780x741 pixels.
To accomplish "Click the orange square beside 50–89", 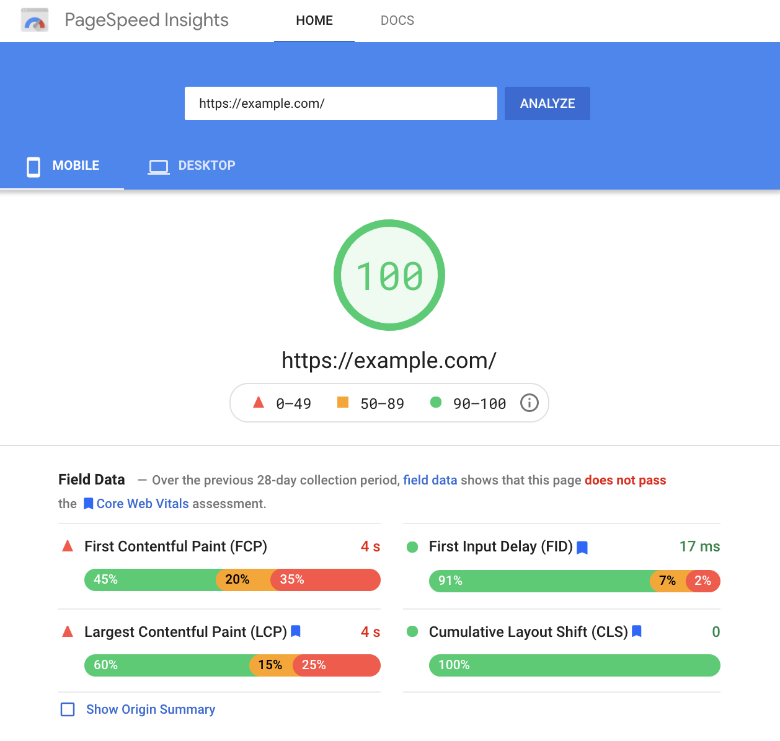I will 343,403.
